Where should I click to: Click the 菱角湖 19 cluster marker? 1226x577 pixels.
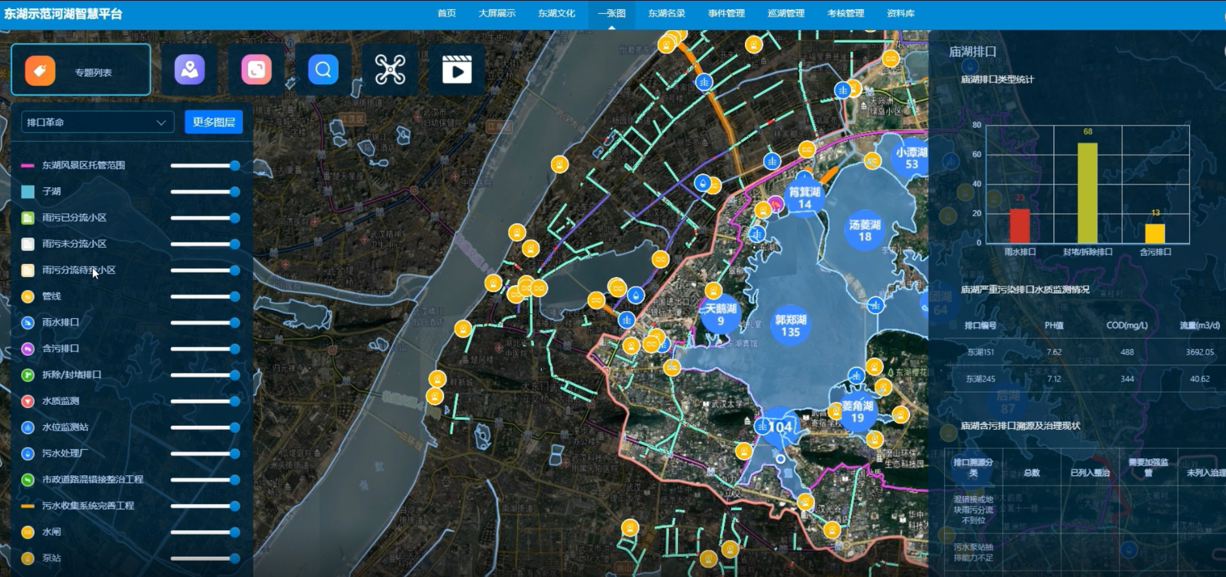click(x=857, y=411)
